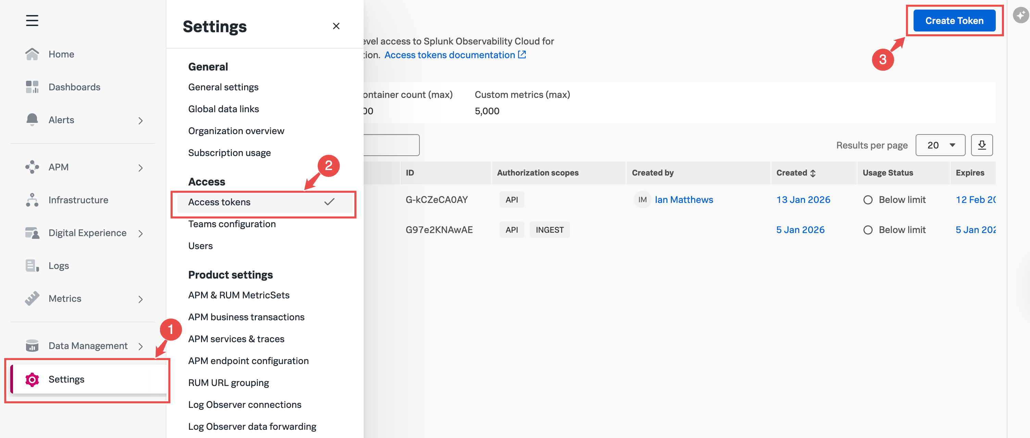The image size is (1030, 438).
Task: Close the Settings panel
Action: (336, 26)
